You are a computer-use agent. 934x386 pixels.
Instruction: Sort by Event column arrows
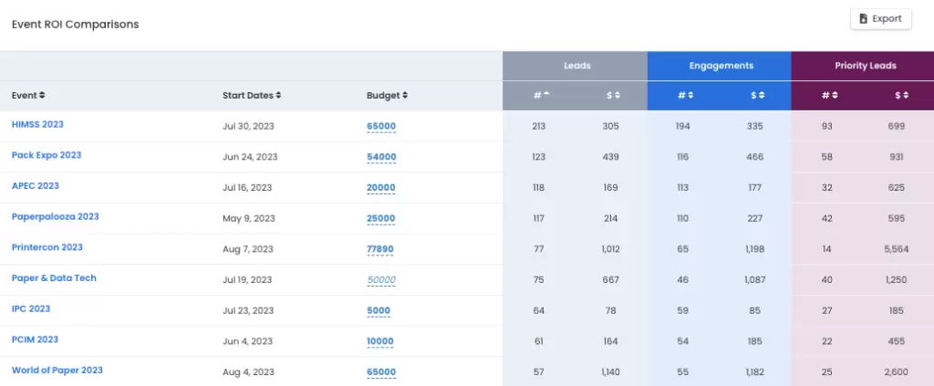coord(42,95)
